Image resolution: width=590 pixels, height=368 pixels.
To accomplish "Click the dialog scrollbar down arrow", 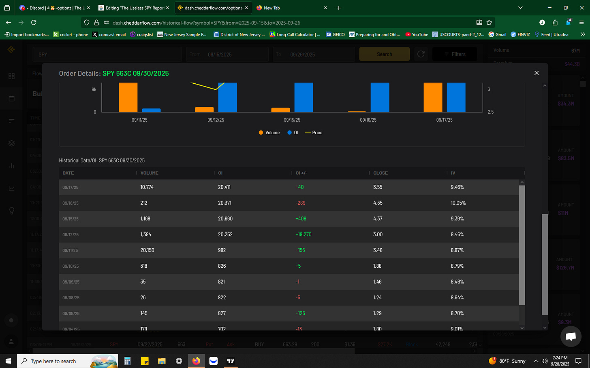I will (545, 328).
